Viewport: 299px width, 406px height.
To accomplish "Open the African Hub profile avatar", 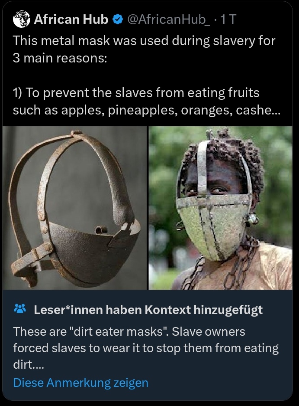I will coord(22,19).
